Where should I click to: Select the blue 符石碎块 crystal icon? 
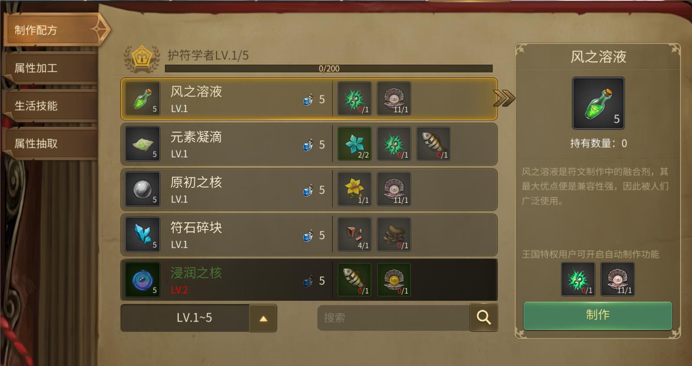coord(142,235)
